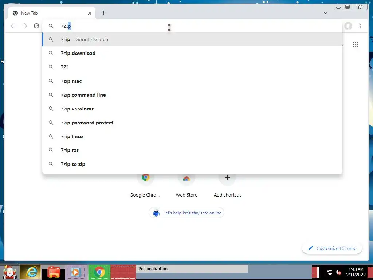Pick the '7zip vs winrar' suggestion
Screen dimensions: 373x280
[192, 109]
